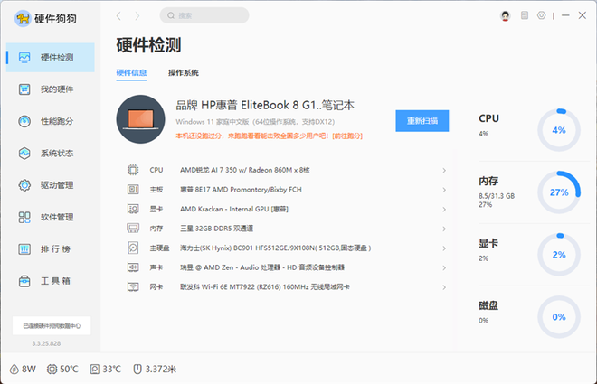597x384 pixels.
Task: Click the 前往跑分 link
Action: (347, 136)
